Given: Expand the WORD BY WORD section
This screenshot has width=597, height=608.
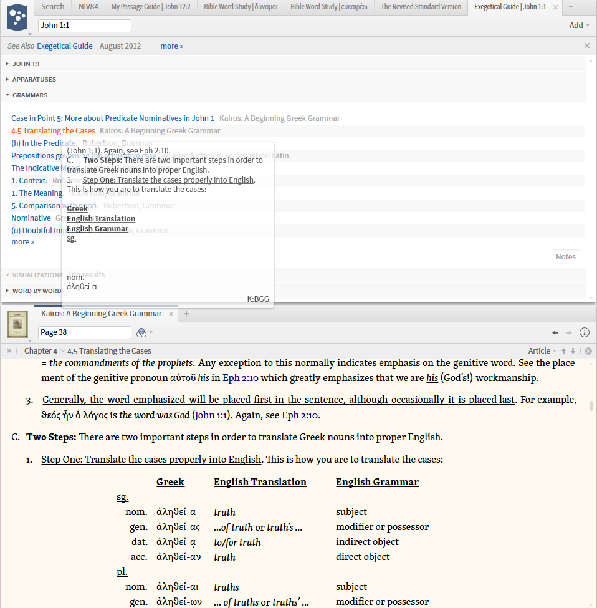Looking at the screenshot, I should [7, 291].
